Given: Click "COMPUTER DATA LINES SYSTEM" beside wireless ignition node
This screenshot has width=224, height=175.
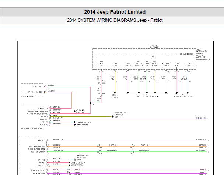Looking at the screenshot, I should 84,123.
